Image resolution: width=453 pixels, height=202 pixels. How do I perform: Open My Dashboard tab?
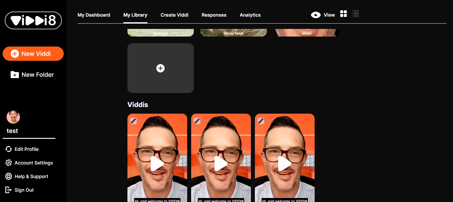click(x=94, y=15)
